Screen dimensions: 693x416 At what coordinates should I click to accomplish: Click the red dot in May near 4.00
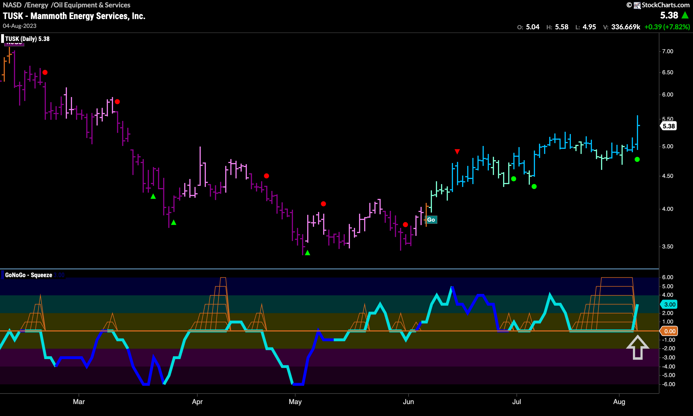pyautogui.click(x=323, y=204)
